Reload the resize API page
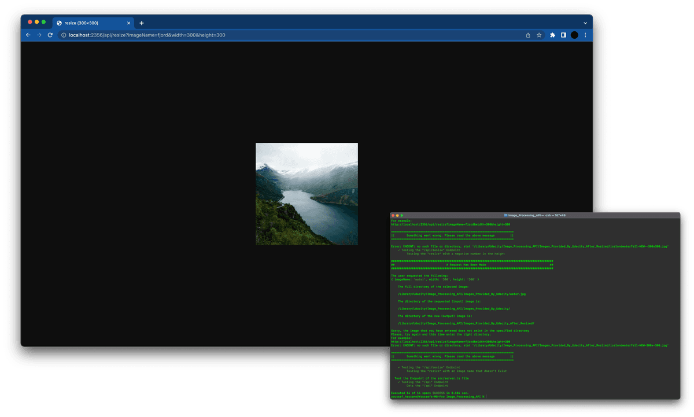The height and width of the screenshot is (417, 694). click(x=49, y=35)
